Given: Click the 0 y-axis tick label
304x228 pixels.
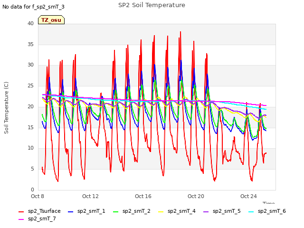Looking at the screenshot, I should 32,190.
